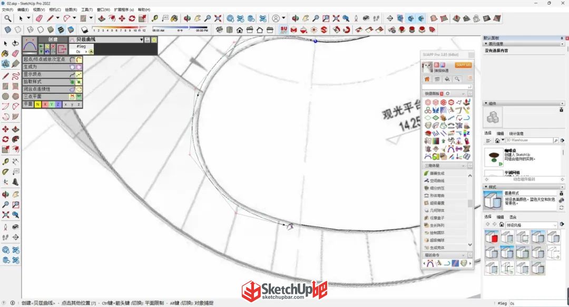
Task: Click the Bezier curve icon in SUAPP recent commands
Action: pos(430,263)
